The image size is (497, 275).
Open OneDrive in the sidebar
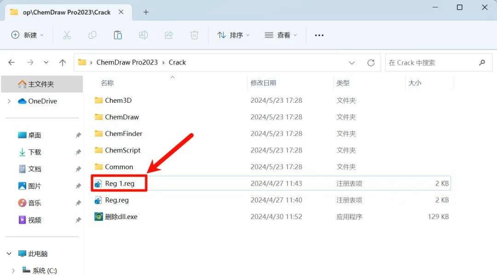42,101
